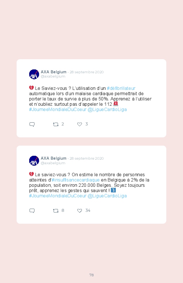Like the tweet with 34 likes
This screenshot has height=283, width=183.
pos(80,211)
